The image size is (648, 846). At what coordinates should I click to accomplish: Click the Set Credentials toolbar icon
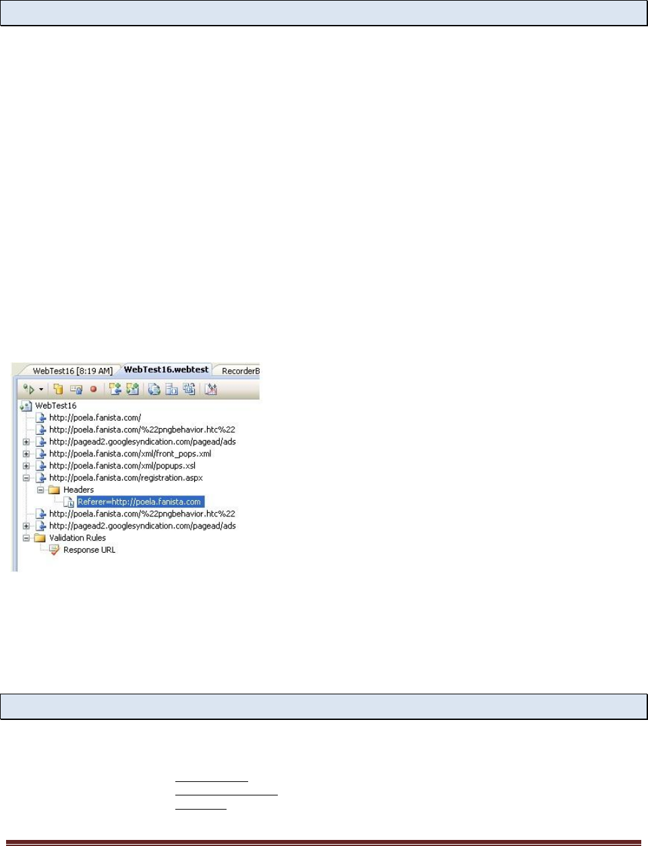(x=76, y=389)
